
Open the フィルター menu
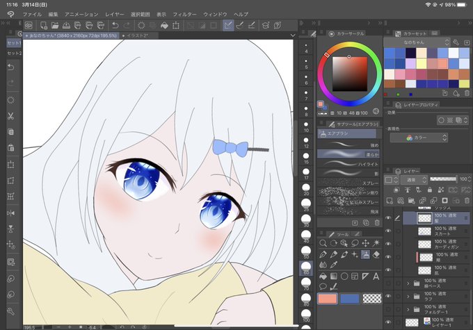(184, 14)
